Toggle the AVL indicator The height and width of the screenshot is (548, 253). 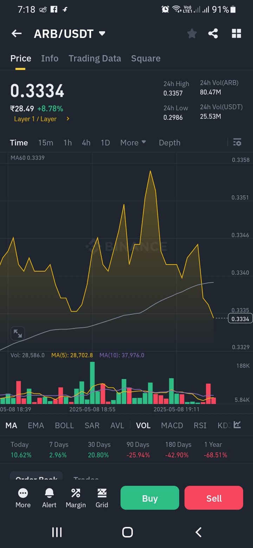117,425
